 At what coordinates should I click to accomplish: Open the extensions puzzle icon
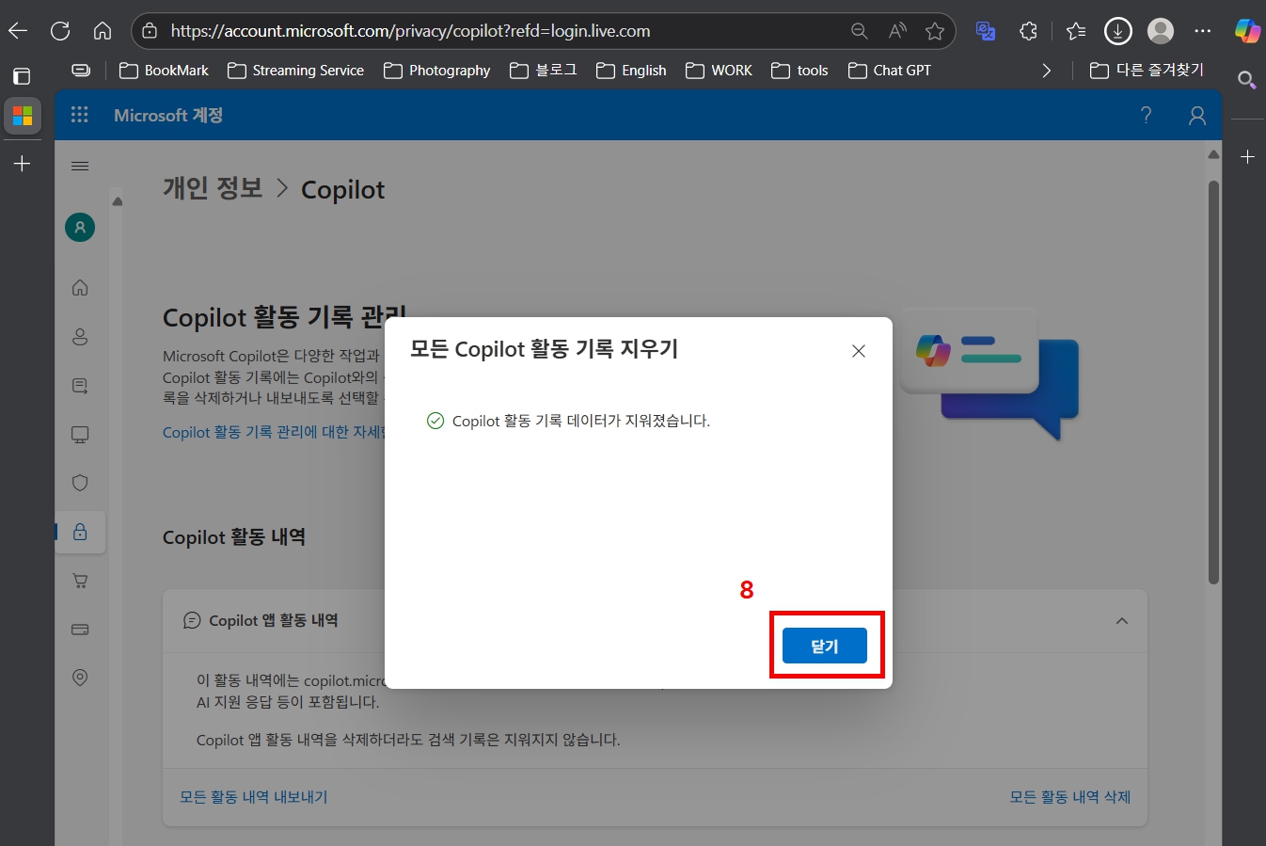pyautogui.click(x=1028, y=31)
